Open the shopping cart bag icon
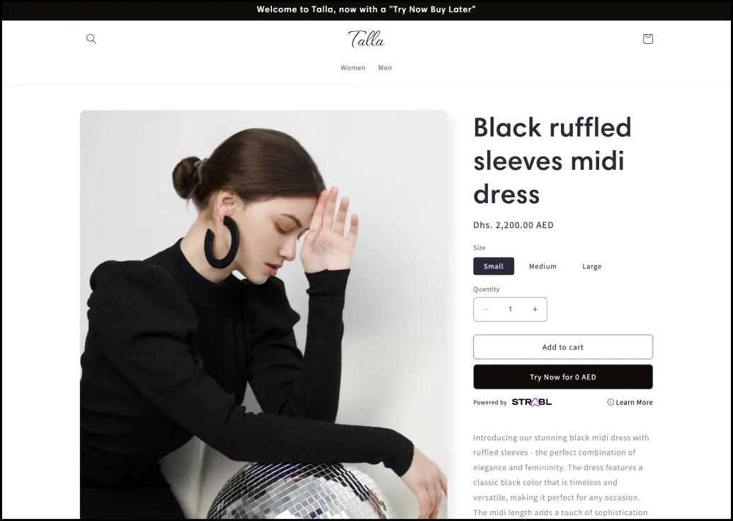The height and width of the screenshot is (521, 733). (647, 39)
